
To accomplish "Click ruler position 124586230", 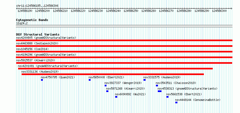I will pyautogui.click(x=96, y=11).
